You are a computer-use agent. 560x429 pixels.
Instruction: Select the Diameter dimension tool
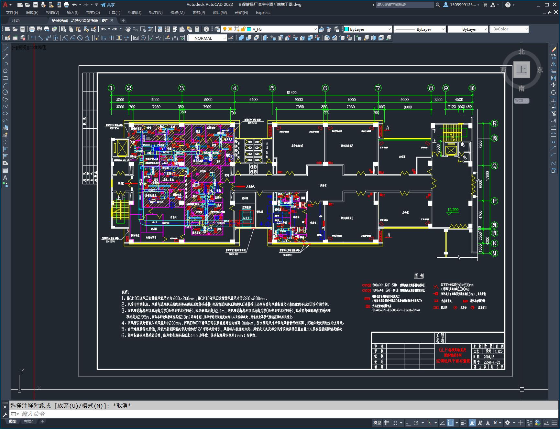(80, 38)
